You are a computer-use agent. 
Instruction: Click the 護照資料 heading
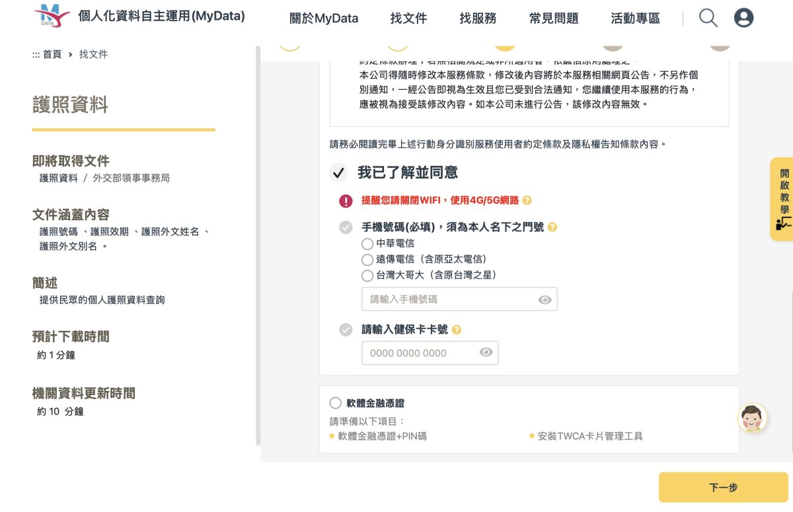pyautogui.click(x=70, y=105)
